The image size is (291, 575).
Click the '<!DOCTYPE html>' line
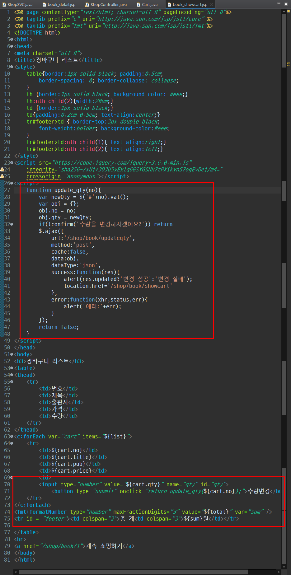tap(37, 32)
